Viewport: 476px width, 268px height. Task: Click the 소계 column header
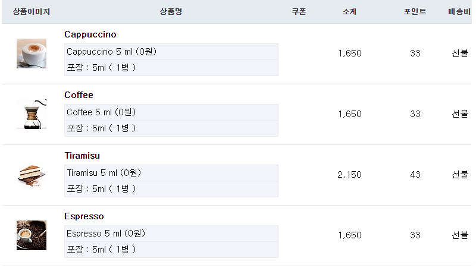[349, 11]
